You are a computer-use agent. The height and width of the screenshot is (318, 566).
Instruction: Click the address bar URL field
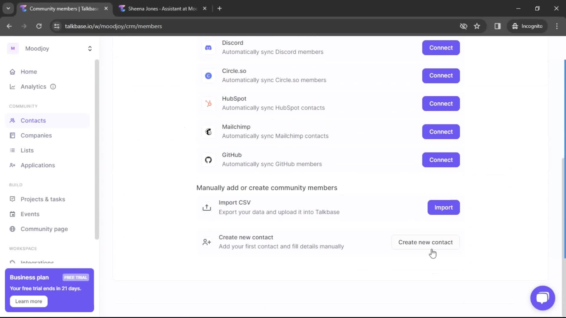[x=113, y=26]
